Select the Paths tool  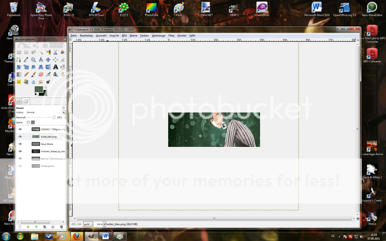pos(19,59)
